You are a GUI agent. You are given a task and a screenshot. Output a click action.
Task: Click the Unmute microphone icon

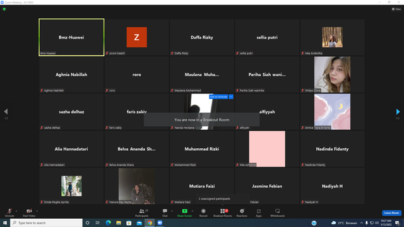coord(9,211)
